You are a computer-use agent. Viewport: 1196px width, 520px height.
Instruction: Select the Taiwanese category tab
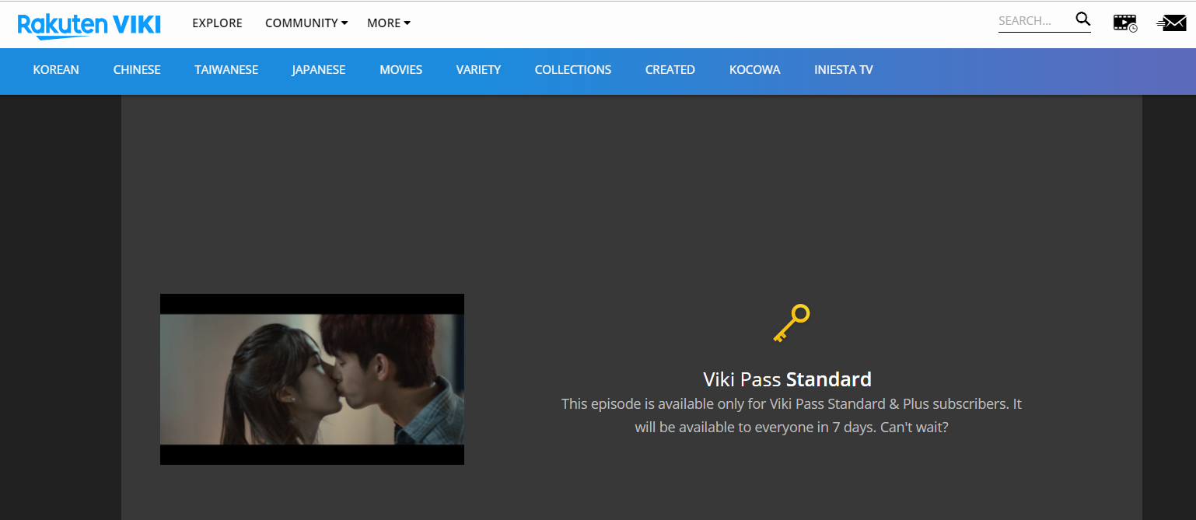click(226, 70)
